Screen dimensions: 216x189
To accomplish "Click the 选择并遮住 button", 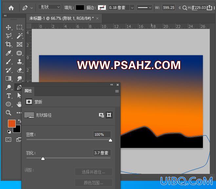I will pos(93,172).
